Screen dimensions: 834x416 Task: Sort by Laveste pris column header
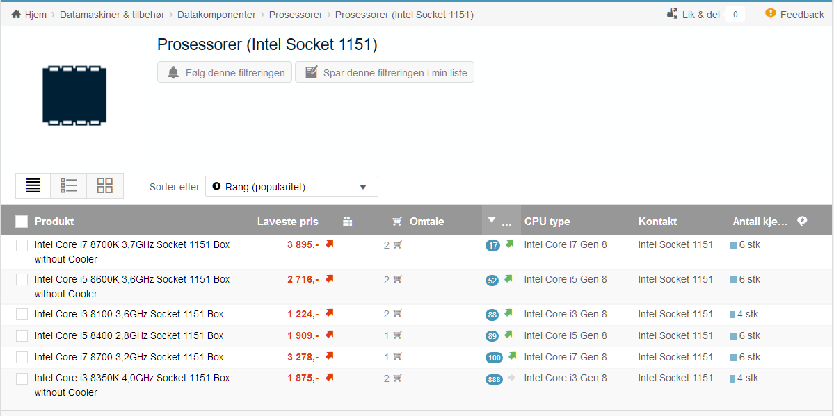pos(288,222)
